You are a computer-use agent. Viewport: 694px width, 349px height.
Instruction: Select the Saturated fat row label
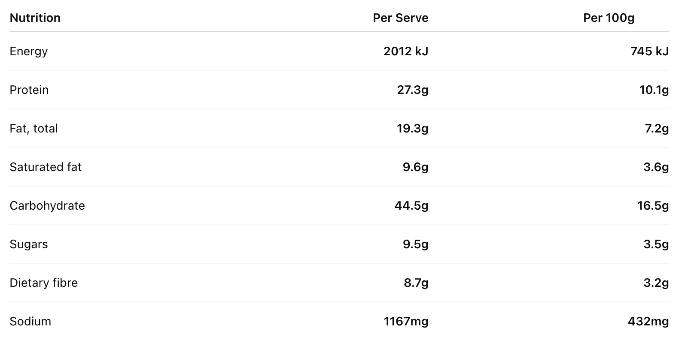[46, 167]
